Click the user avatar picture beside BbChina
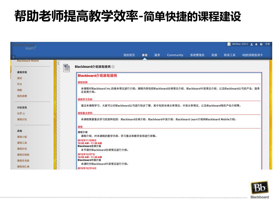The width and height of the screenshot is (279, 209). click(x=229, y=44)
